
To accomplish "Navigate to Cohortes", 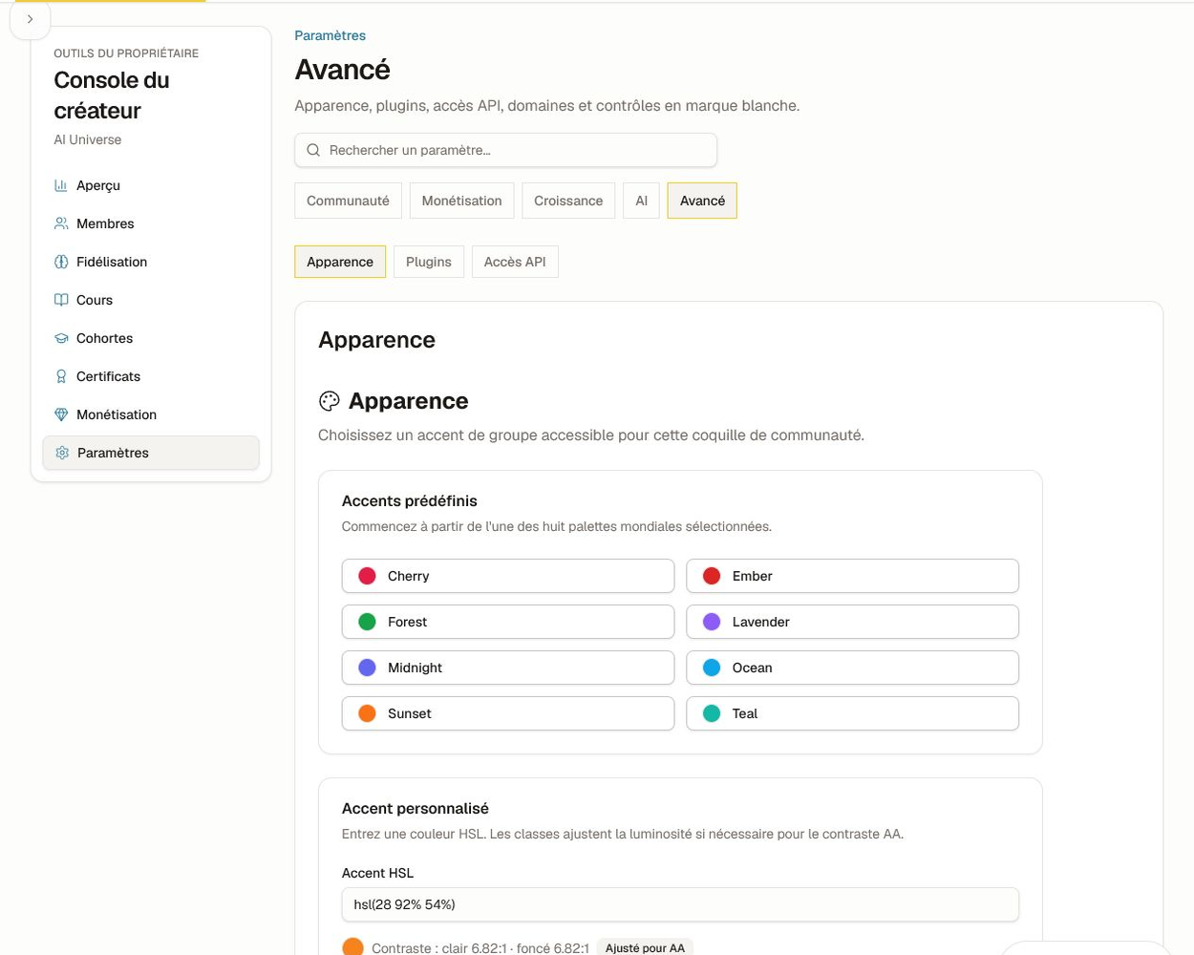I will pyautogui.click(x=151, y=338).
